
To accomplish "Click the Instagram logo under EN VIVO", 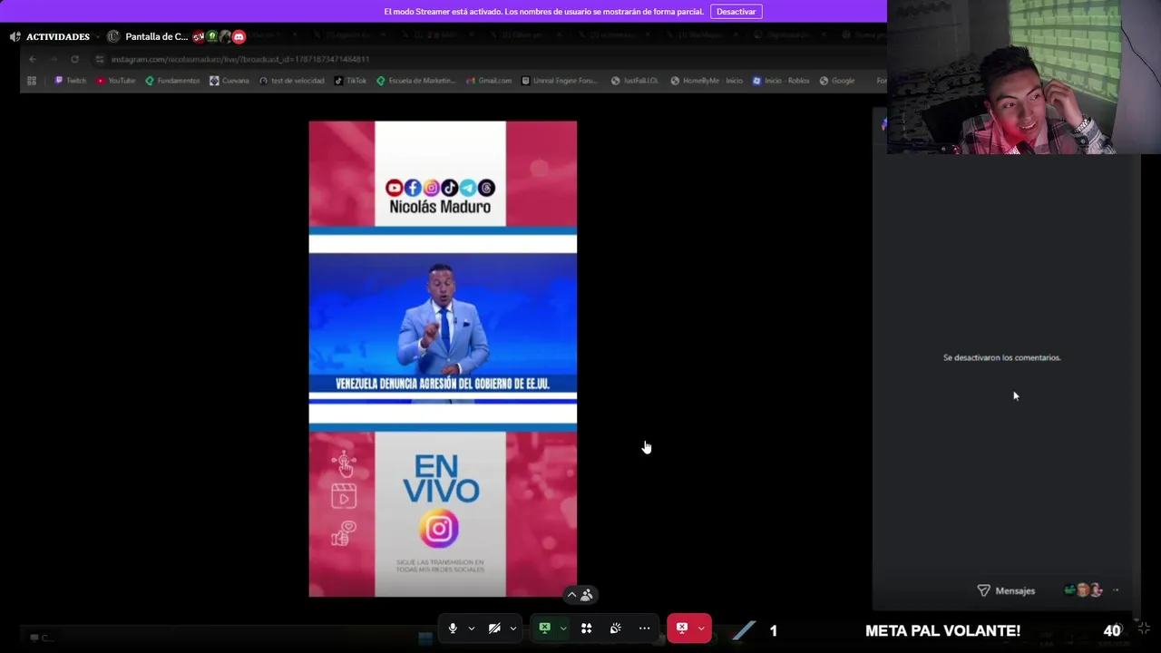I will pyautogui.click(x=439, y=530).
